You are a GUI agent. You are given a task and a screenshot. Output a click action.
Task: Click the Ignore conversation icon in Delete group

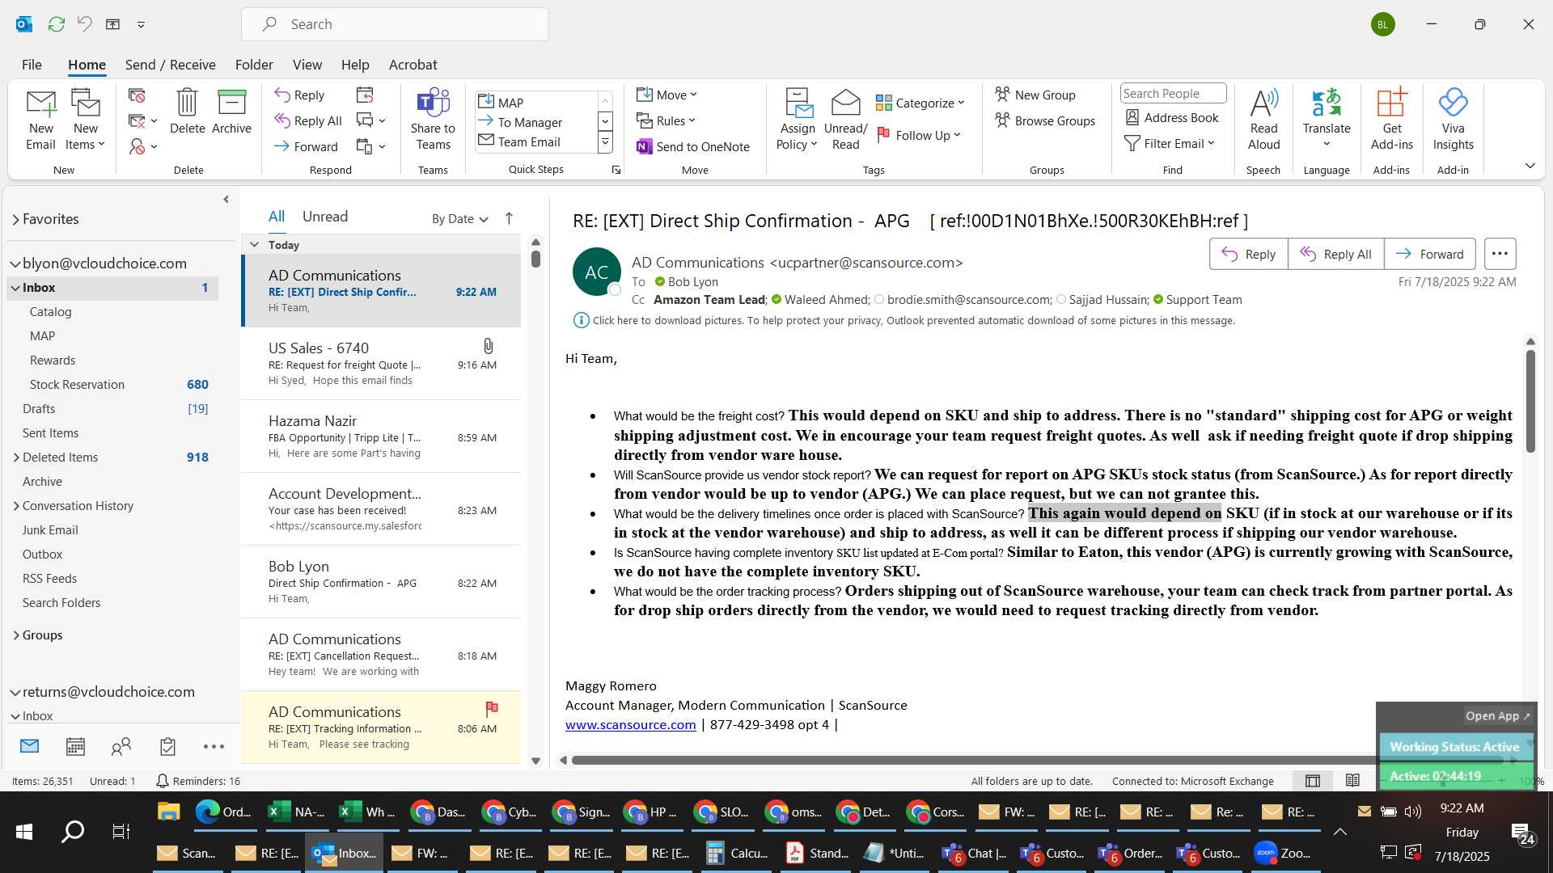click(137, 96)
